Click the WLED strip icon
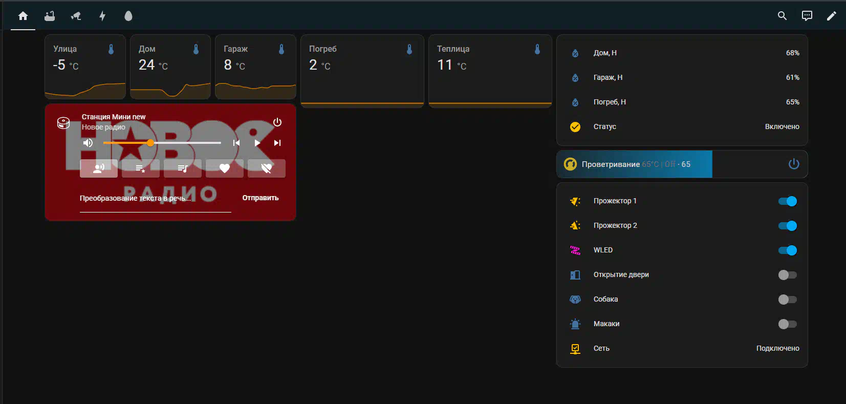The width and height of the screenshot is (846, 404). [575, 250]
